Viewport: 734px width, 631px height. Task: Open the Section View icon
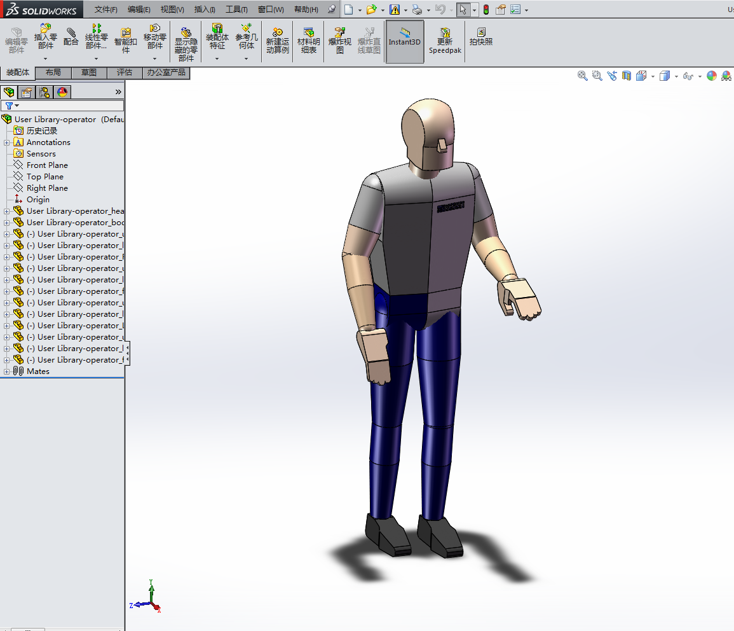click(x=627, y=76)
